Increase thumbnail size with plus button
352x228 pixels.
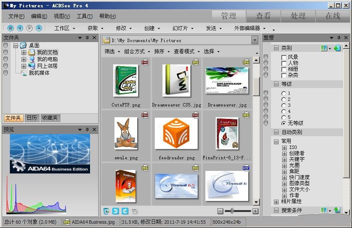255,211
